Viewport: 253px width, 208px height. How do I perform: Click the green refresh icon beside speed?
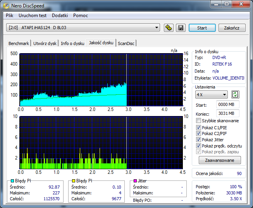point(235,95)
